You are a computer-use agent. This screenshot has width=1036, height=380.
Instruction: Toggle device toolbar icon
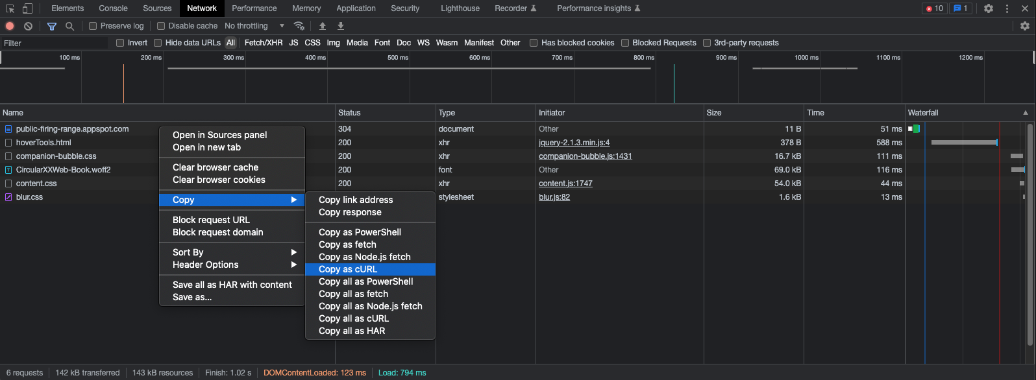[27, 8]
